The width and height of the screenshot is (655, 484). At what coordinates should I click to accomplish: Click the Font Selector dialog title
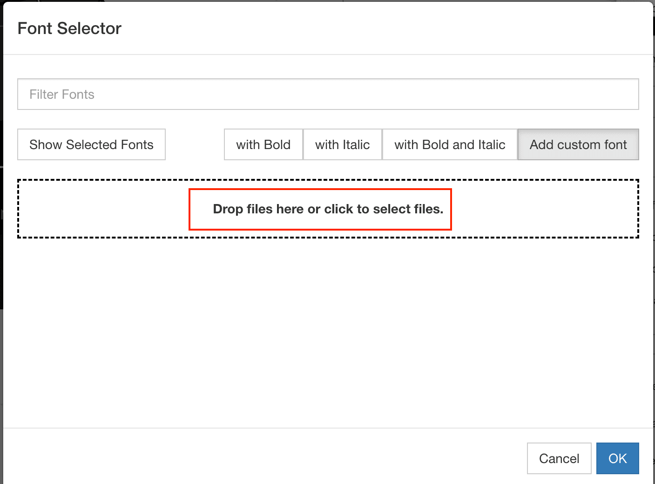69,28
